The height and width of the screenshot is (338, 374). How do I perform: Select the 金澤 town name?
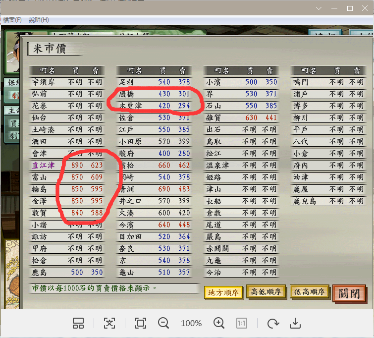(x=39, y=201)
